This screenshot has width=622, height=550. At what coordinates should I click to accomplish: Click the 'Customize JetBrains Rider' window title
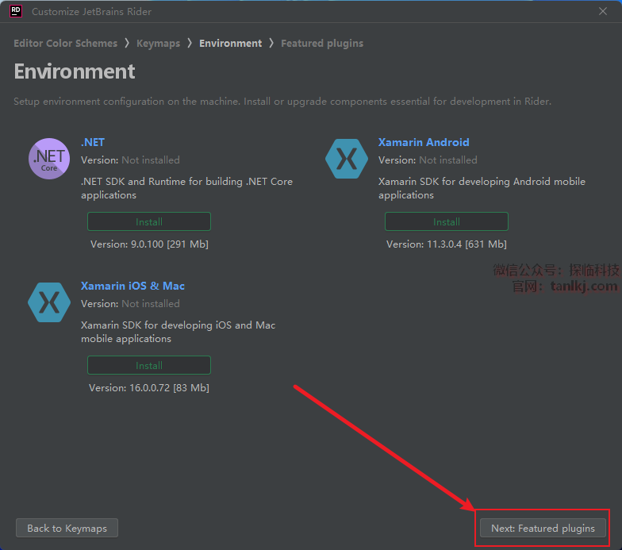[x=92, y=11]
